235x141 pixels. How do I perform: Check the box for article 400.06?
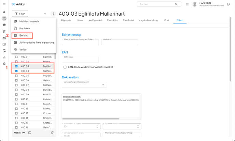coord(16,80)
